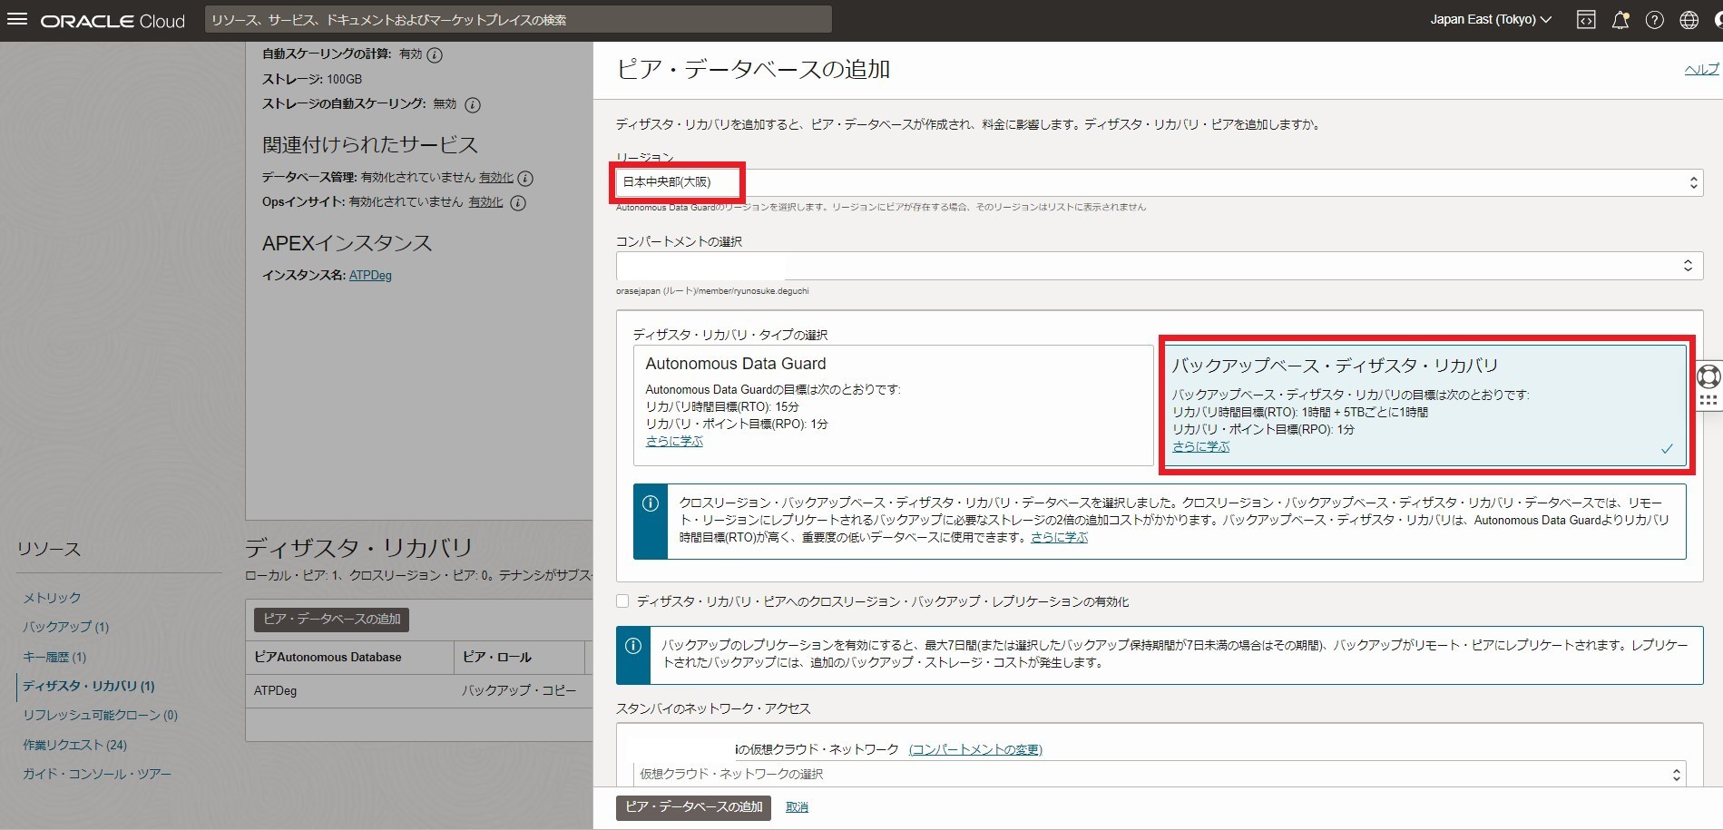Open the navigation hamburger menu

click(x=17, y=19)
